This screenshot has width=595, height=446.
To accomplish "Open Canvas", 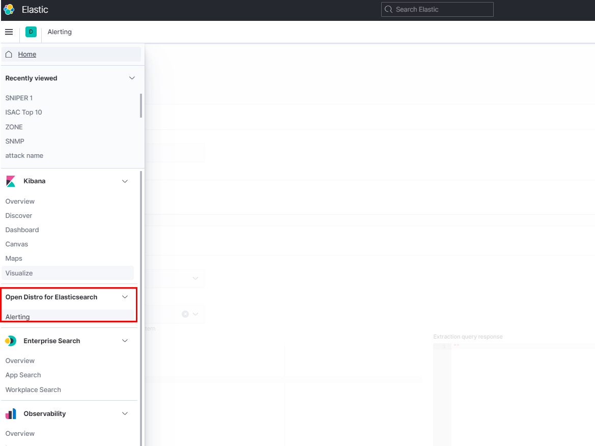I will point(17,244).
